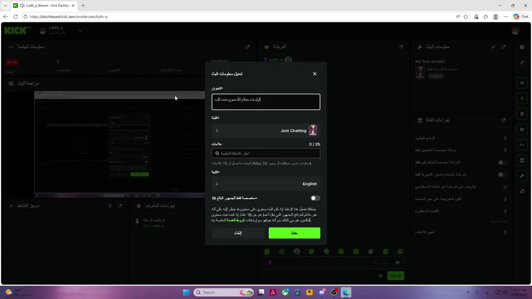This screenshot has width=532, height=299.
Task: Pop out the session info panel
Action: point(248,47)
